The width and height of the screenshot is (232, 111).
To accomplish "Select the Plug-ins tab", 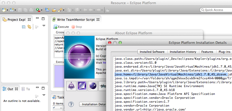I will (224, 52).
